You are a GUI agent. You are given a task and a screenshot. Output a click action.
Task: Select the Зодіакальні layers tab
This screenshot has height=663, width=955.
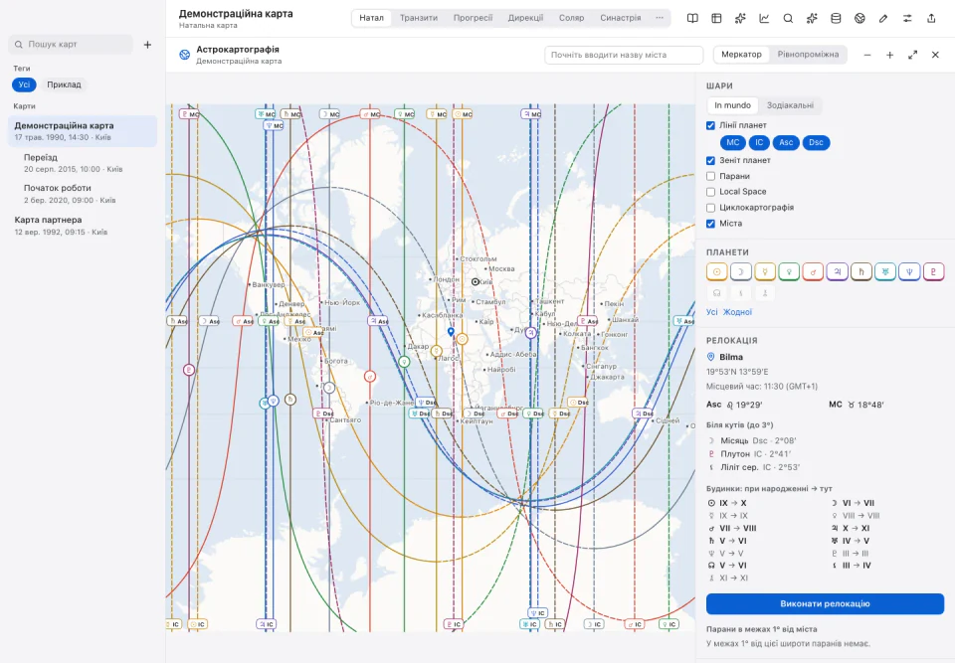790,105
